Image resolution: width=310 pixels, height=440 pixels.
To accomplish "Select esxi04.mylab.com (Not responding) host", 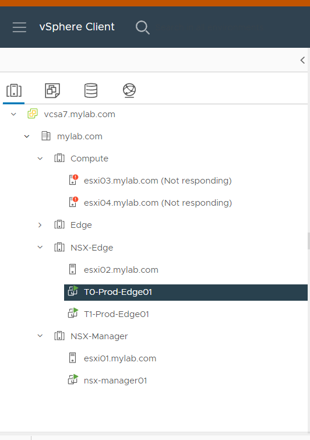I will (x=158, y=203).
